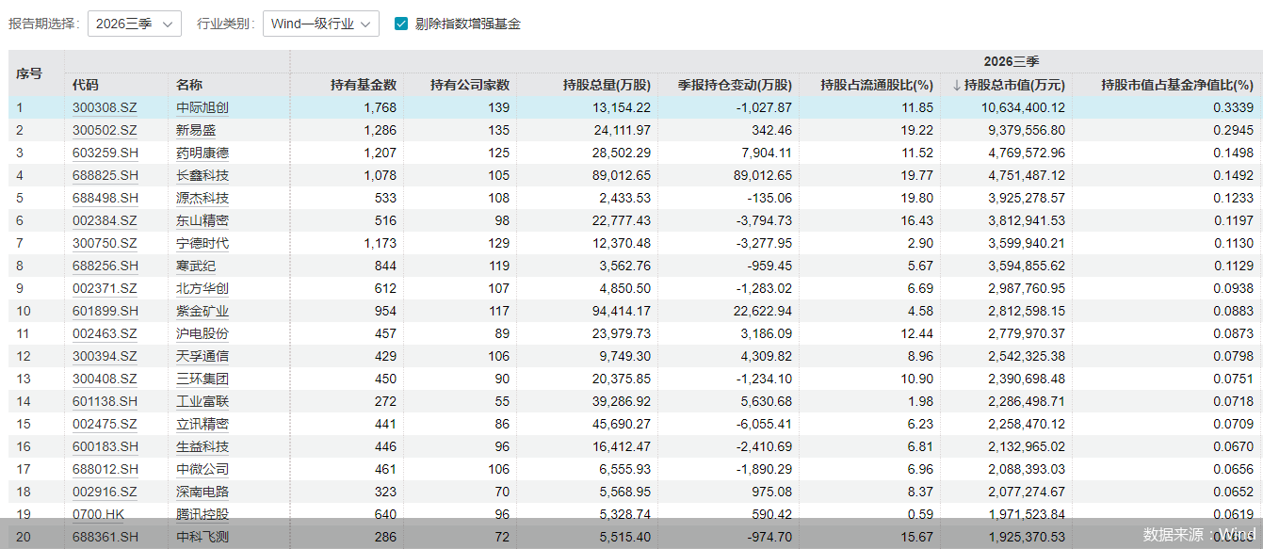The height and width of the screenshot is (549, 1263).
Task: Sort by 持股总量(万股) column header
Action: [x=607, y=85]
